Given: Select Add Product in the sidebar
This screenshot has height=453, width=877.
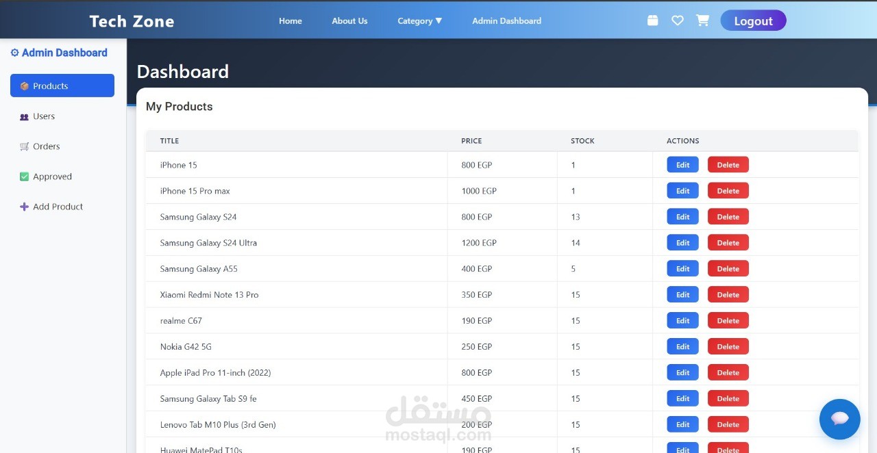Looking at the screenshot, I should pyautogui.click(x=62, y=207).
